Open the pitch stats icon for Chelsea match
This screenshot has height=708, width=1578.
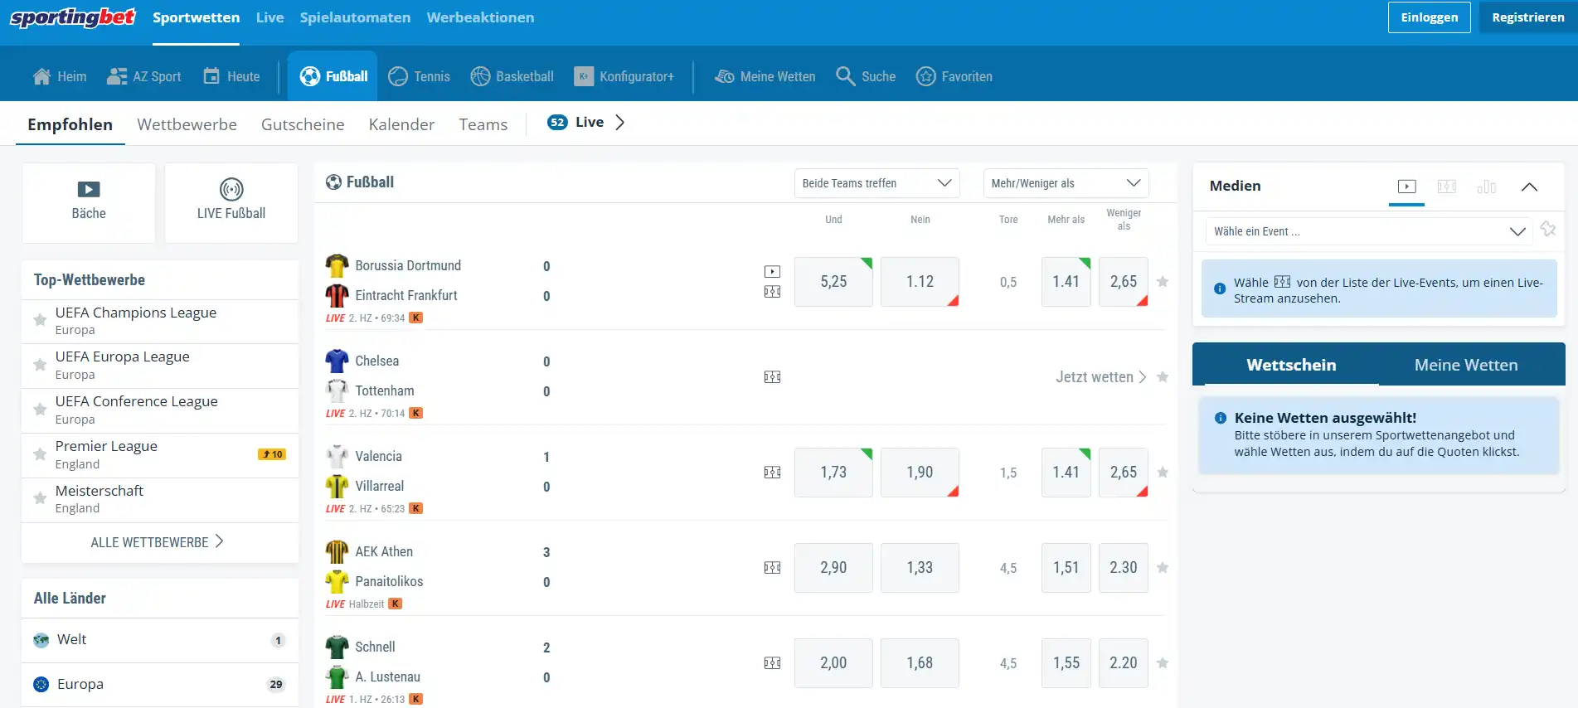[772, 377]
